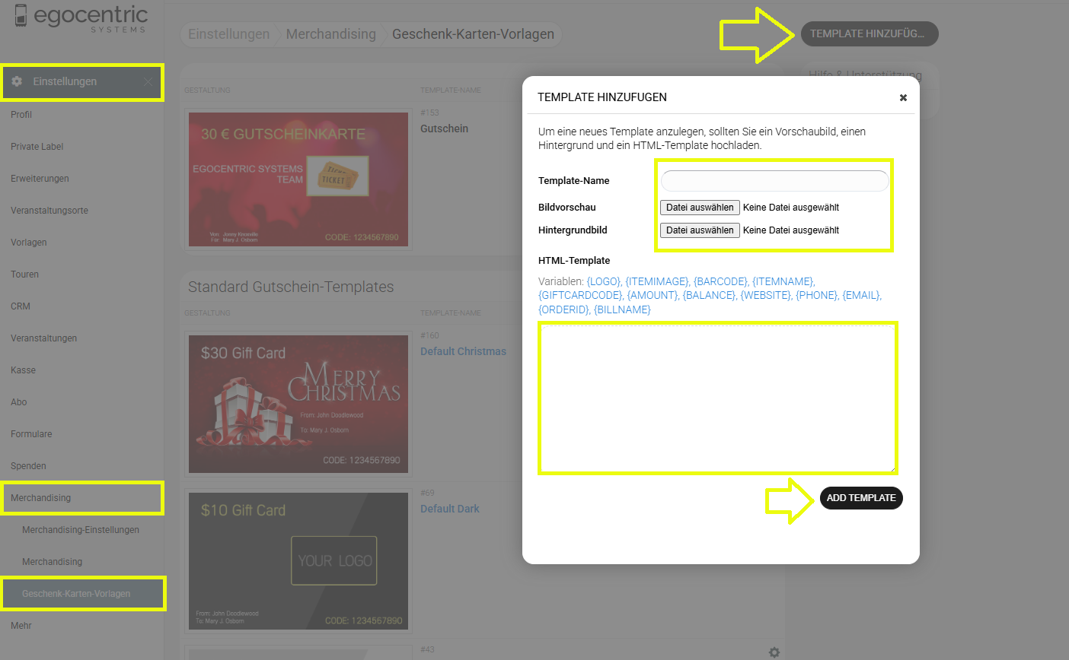Click the gear icon next to Einstellungen
The height and width of the screenshot is (660, 1069).
tap(17, 81)
